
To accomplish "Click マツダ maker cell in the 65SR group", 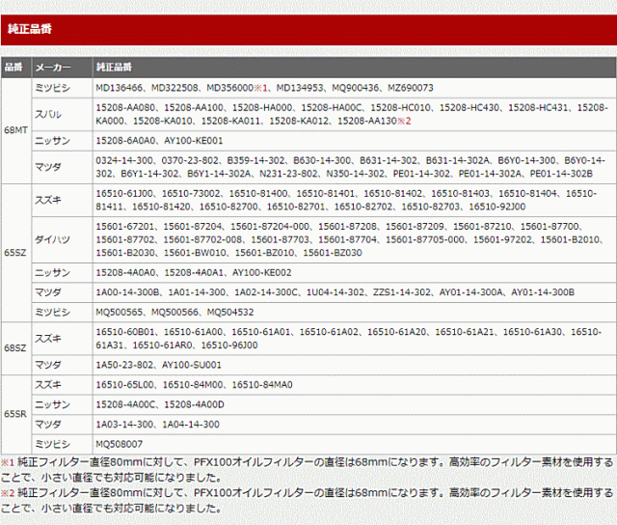I will (62, 425).
